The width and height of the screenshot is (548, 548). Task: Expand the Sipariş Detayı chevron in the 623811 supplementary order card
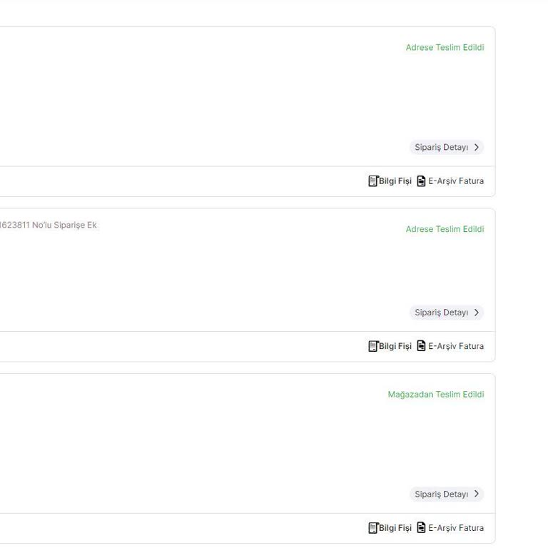click(477, 313)
